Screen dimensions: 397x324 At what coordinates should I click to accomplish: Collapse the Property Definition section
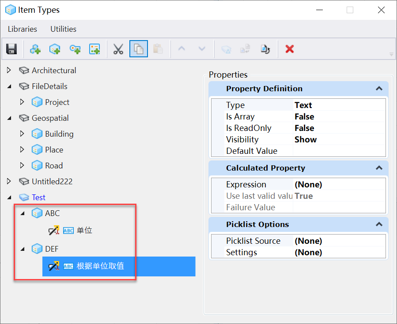[x=378, y=89]
